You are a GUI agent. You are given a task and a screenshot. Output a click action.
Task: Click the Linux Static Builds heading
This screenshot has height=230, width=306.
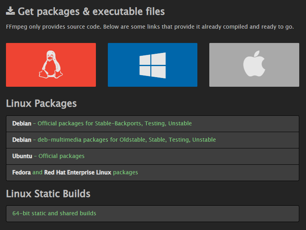point(48,194)
